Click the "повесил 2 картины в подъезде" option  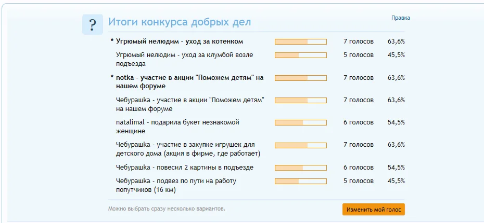(185, 168)
